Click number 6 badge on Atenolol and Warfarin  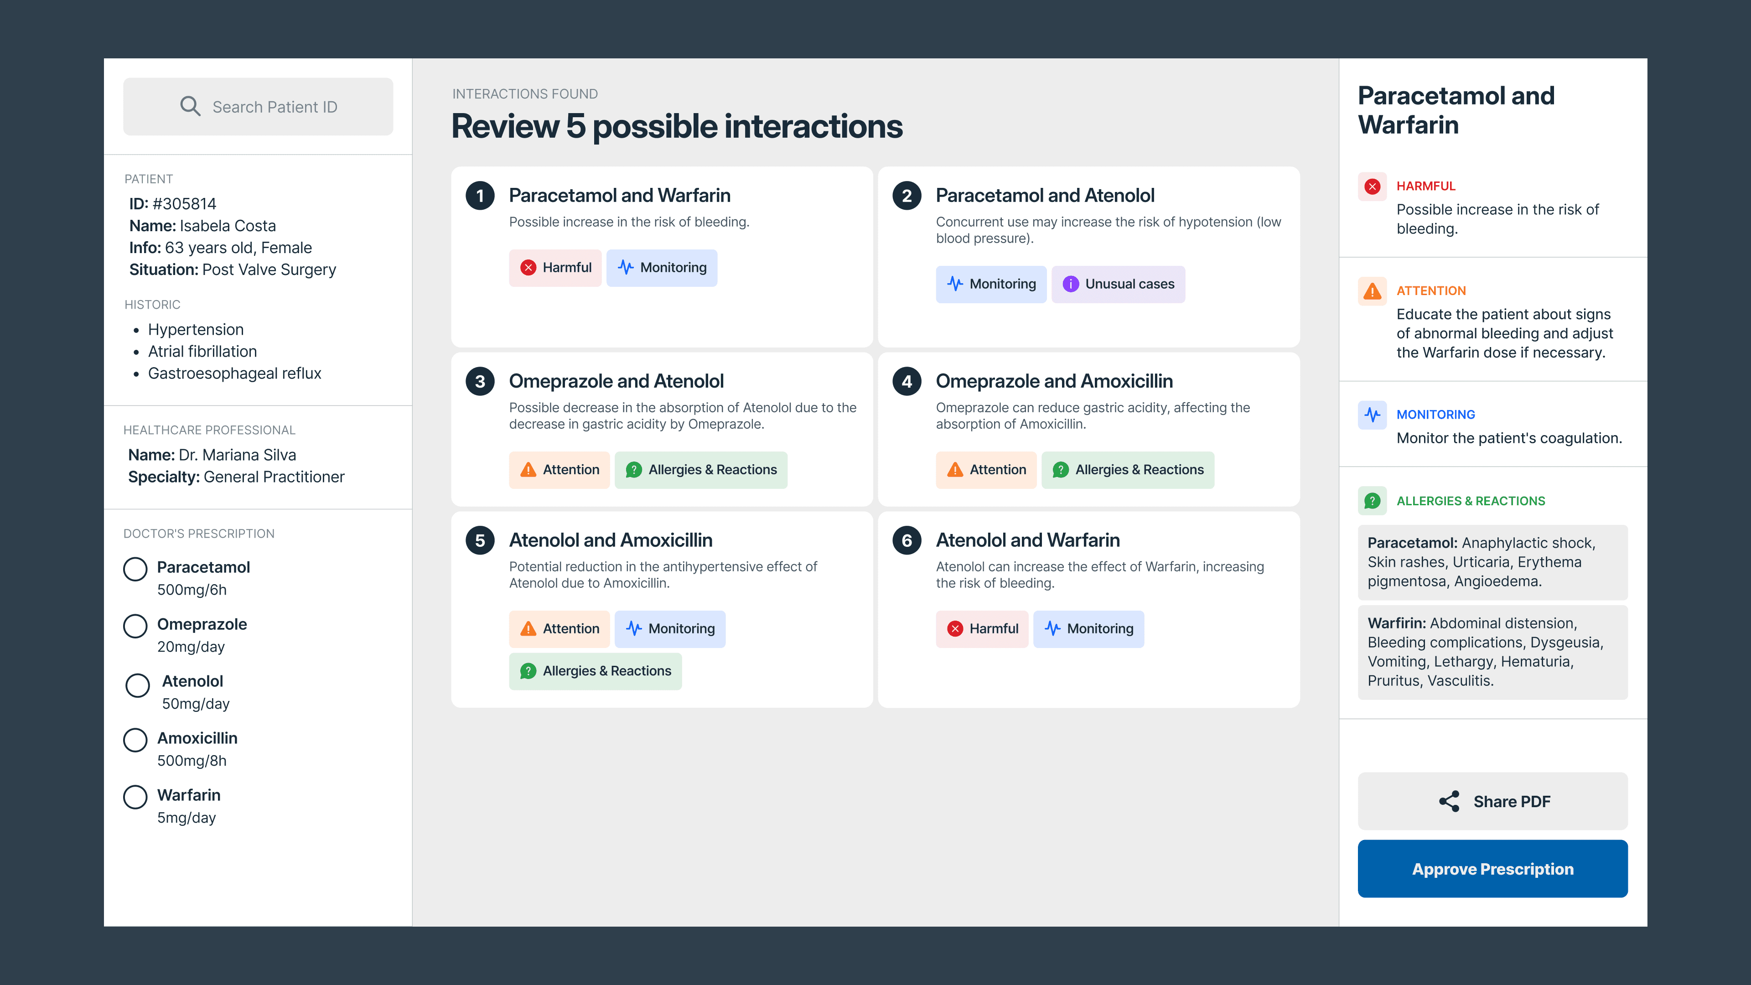907,540
